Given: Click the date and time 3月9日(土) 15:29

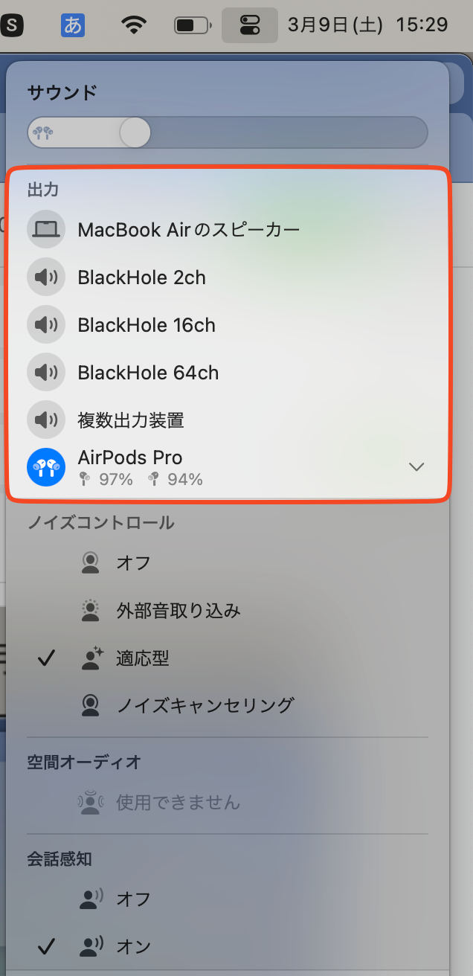Looking at the screenshot, I should point(367,25).
